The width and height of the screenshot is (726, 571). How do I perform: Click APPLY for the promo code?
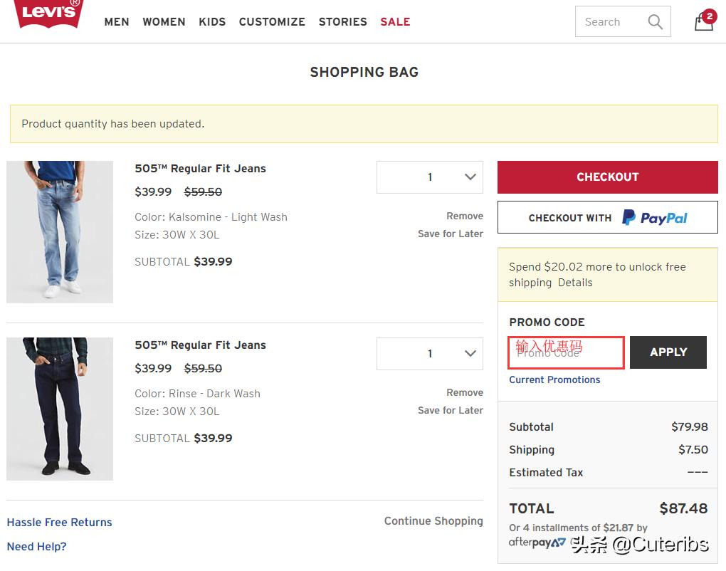click(x=668, y=352)
